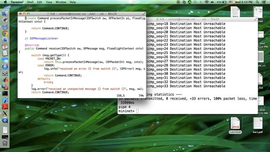Open Notification Center list icon
The image size is (270, 152).
[x=264, y=2]
